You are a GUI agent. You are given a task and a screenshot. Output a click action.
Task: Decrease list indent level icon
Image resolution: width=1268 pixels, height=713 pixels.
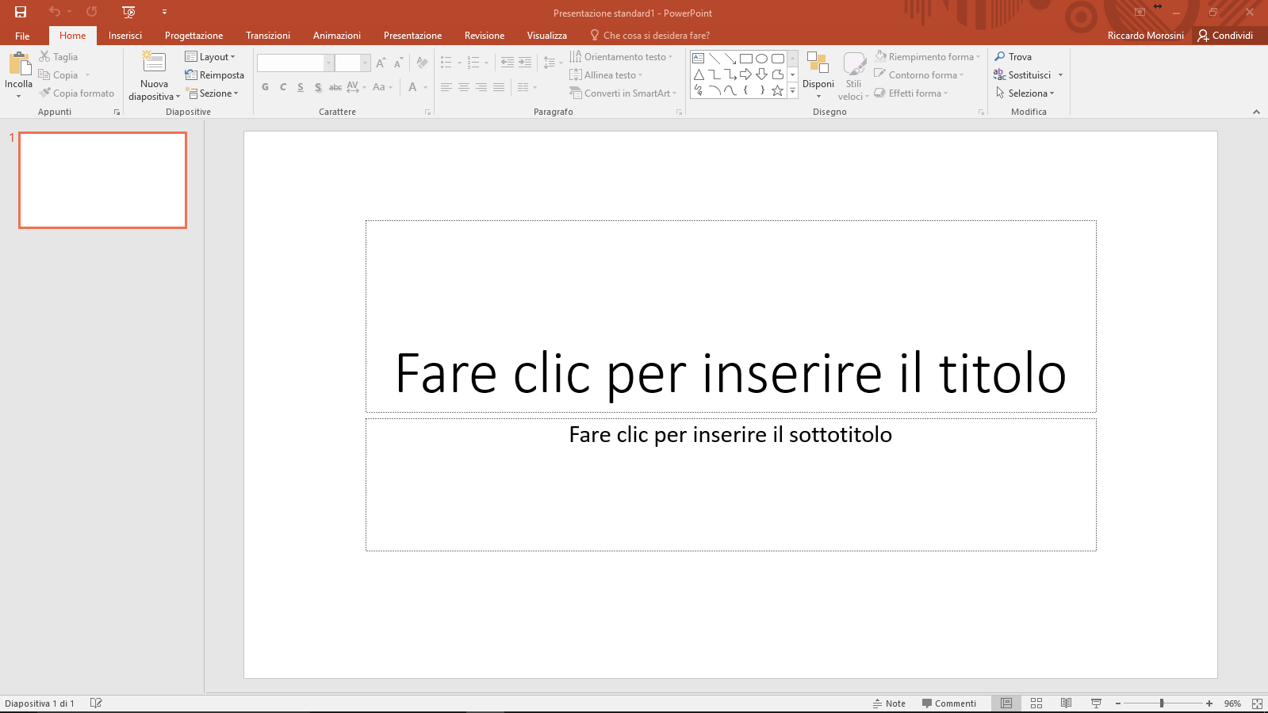pos(508,63)
